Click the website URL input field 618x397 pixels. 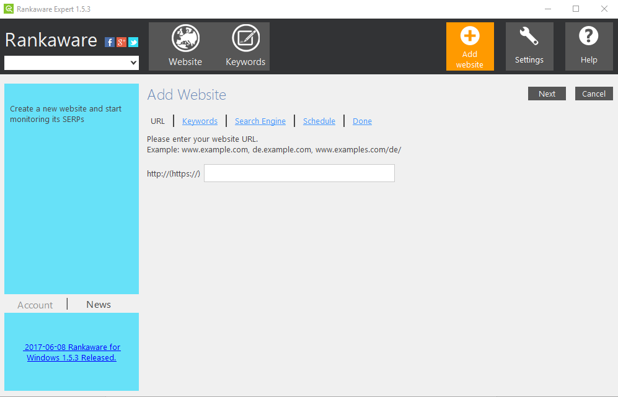[299, 173]
